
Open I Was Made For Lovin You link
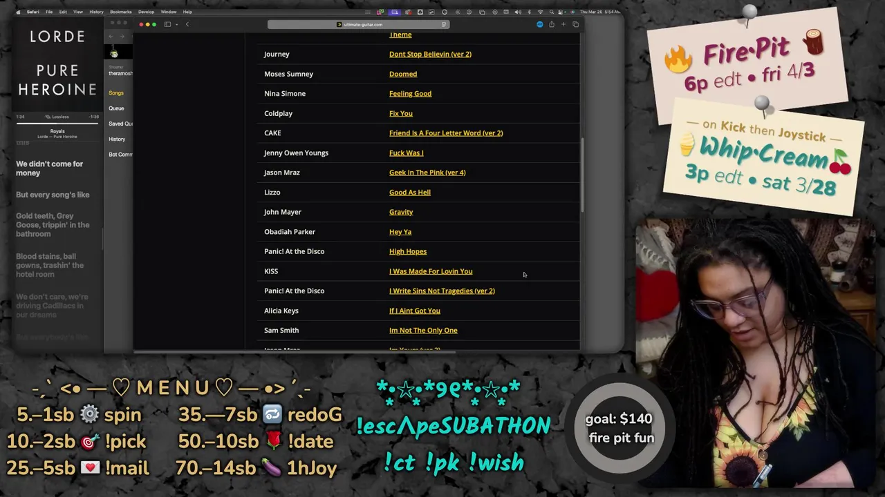431,271
